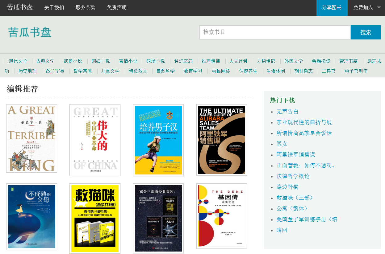This screenshot has width=385, height=254.
Task: Browse the 生活休闲 category
Action: tap(276, 71)
